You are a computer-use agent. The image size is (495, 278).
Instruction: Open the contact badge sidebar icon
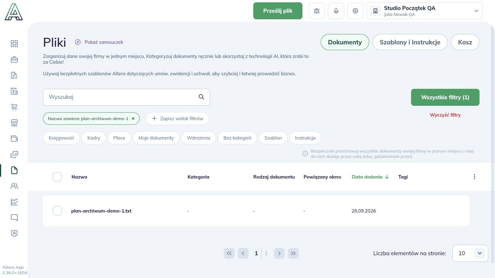tap(14, 234)
